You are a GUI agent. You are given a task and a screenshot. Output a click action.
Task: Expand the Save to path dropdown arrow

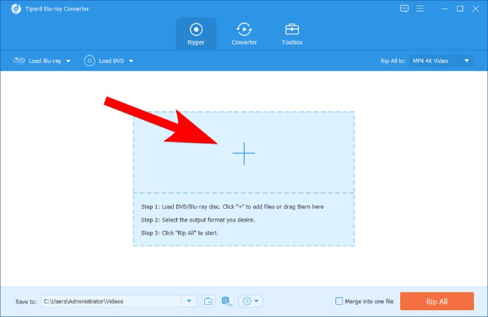pyautogui.click(x=189, y=301)
